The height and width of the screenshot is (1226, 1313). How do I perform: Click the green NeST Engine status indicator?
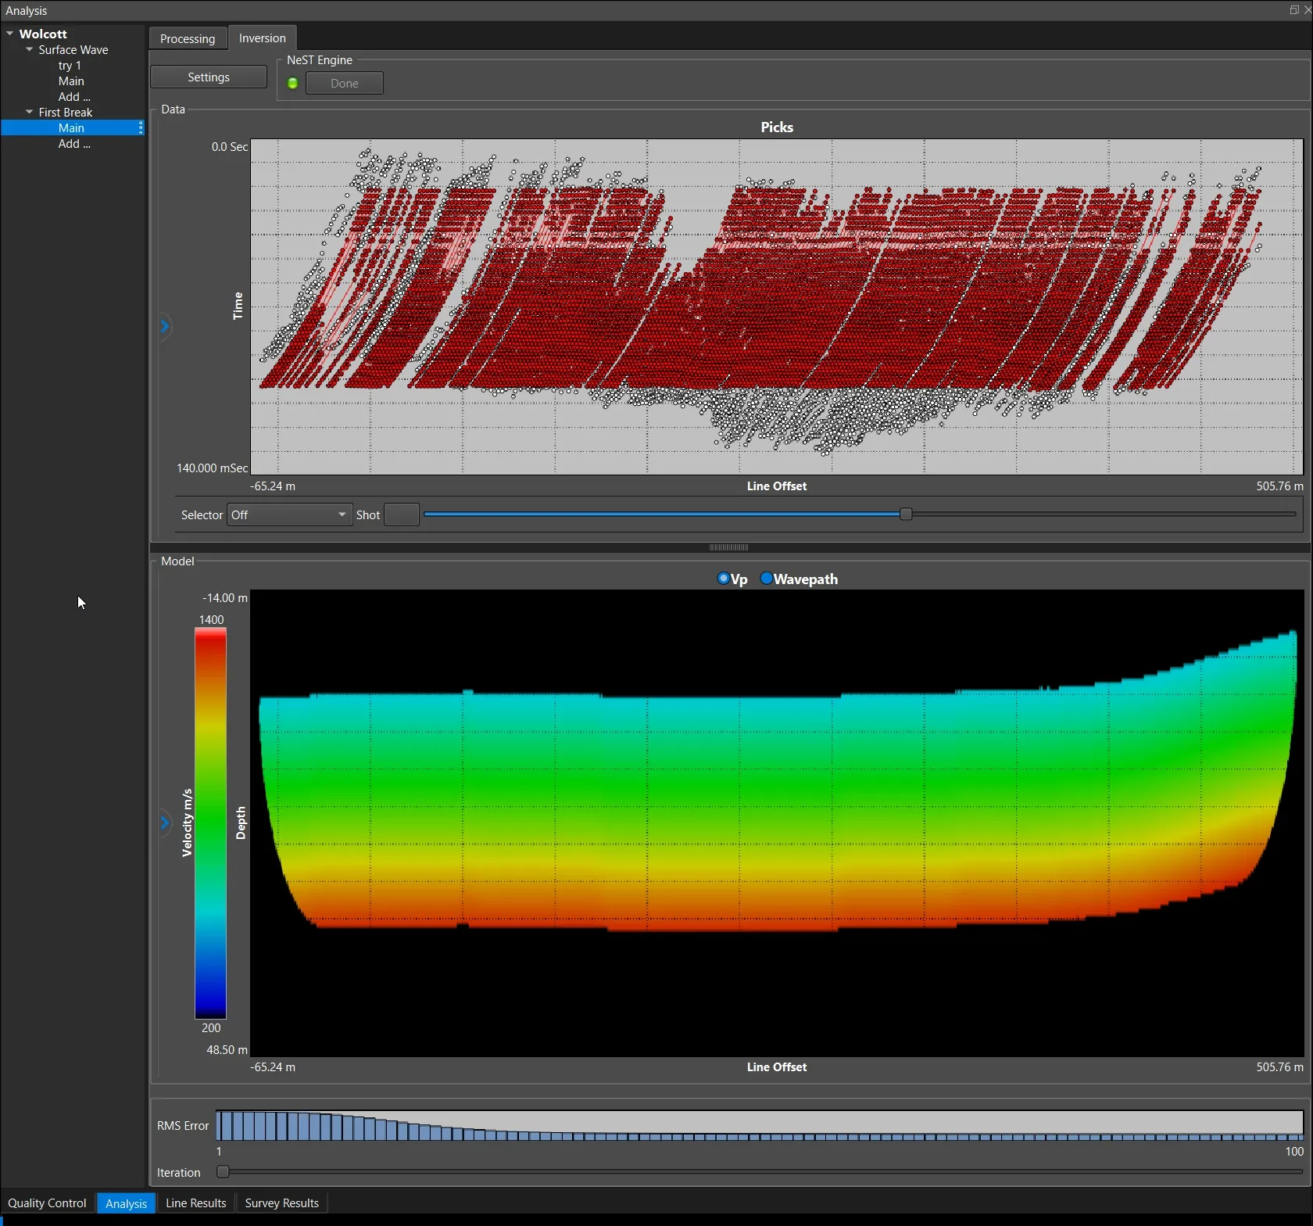click(x=293, y=84)
